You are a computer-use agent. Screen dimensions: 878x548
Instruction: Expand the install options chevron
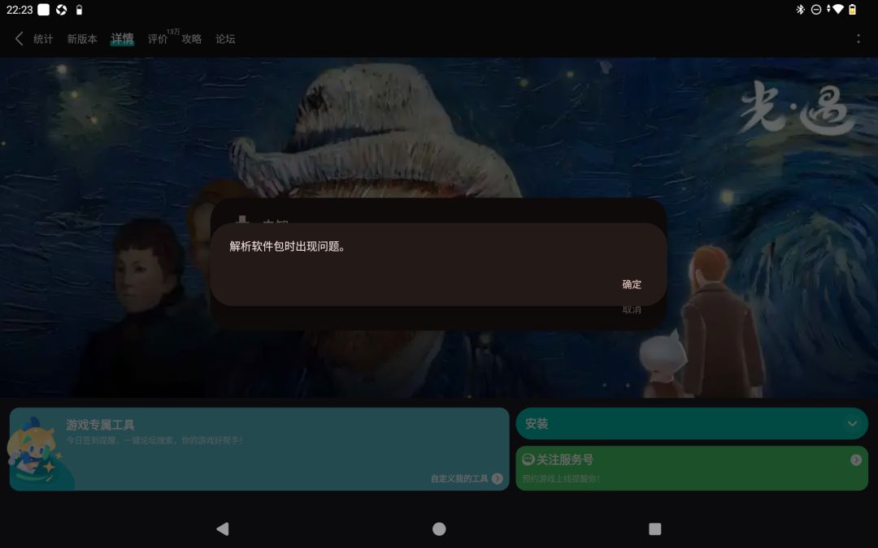[x=852, y=423]
